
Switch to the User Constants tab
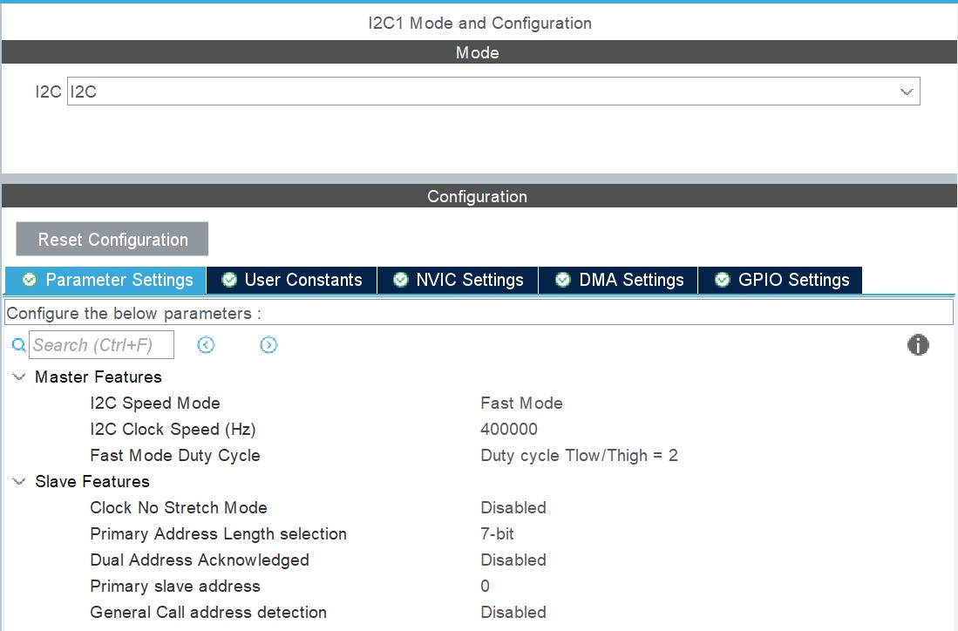tap(292, 280)
